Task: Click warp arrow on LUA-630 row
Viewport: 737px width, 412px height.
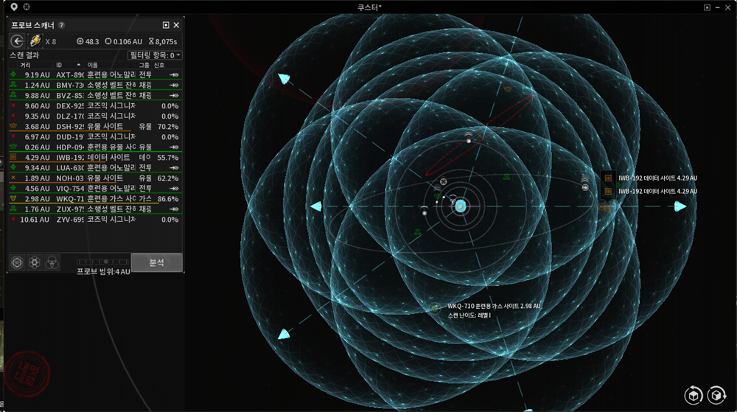Action: pyautogui.click(x=175, y=168)
